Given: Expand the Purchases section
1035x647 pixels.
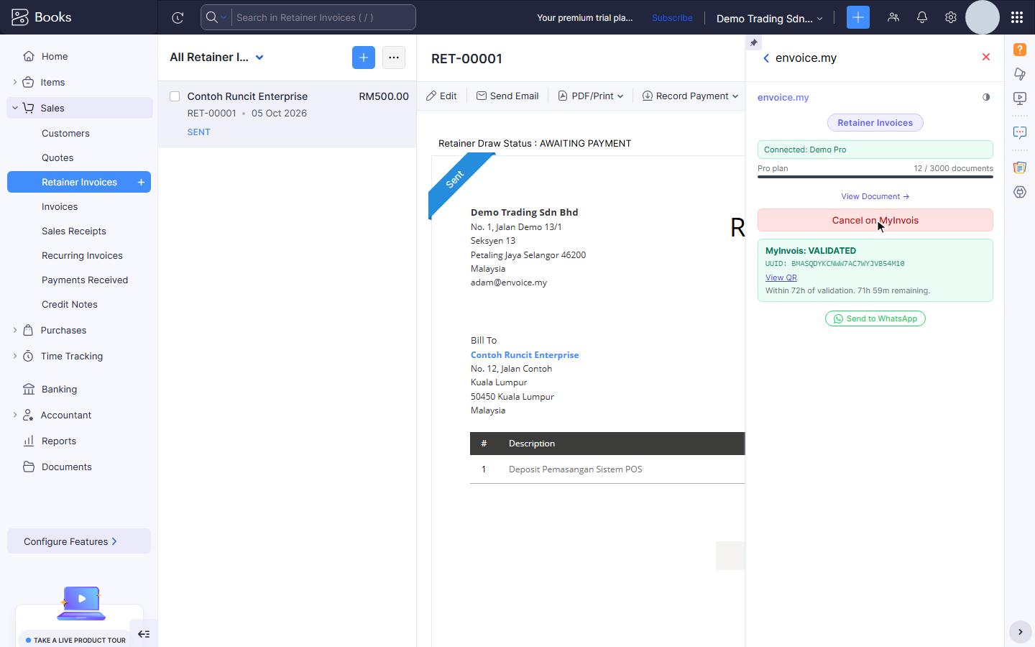Looking at the screenshot, I should tap(15, 331).
